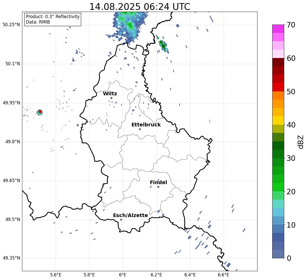Click the 5.8°E longitude label

pyautogui.click(x=89, y=275)
